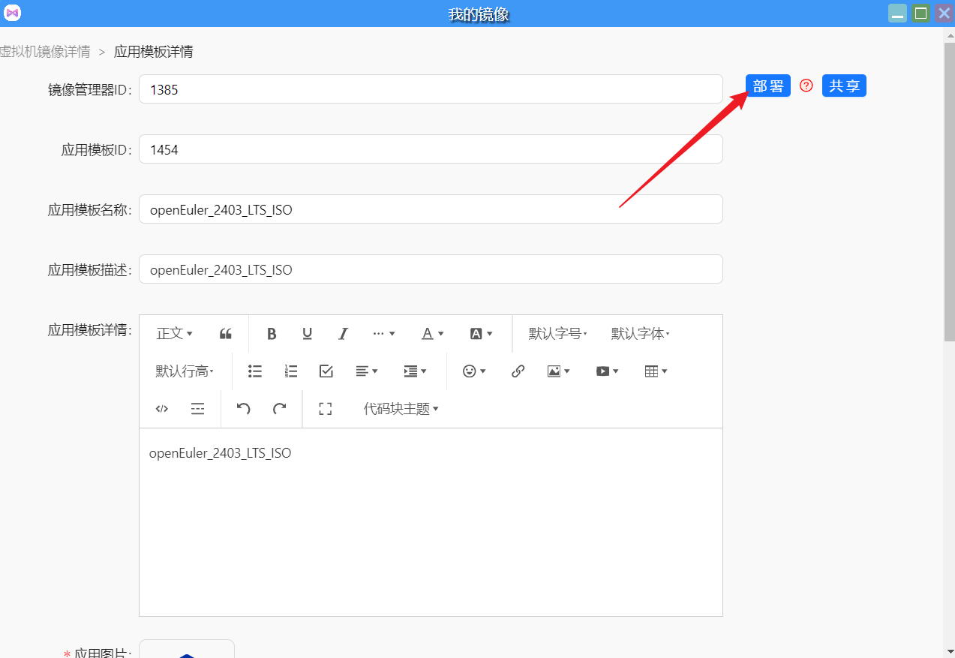Click the 应用模板ID field

[431, 149]
